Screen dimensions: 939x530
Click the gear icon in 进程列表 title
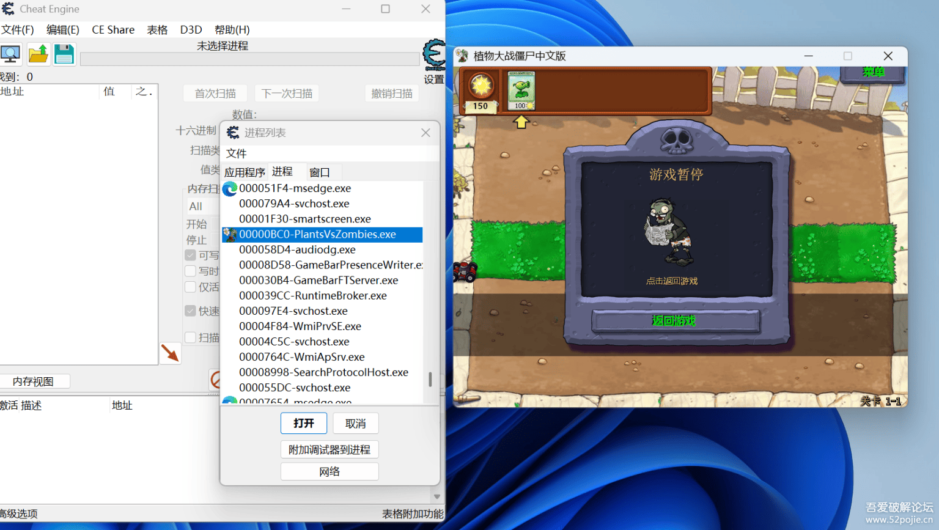pyautogui.click(x=233, y=133)
